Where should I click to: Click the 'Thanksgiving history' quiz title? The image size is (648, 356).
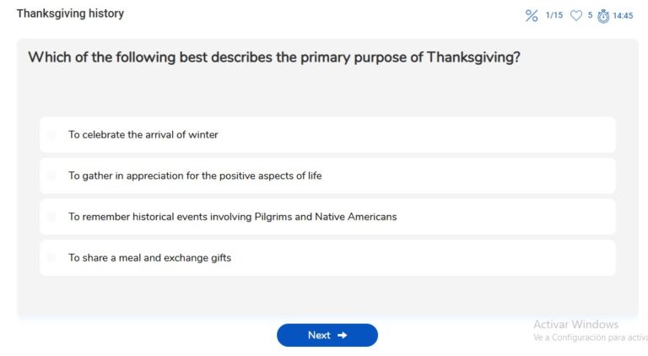[70, 13]
